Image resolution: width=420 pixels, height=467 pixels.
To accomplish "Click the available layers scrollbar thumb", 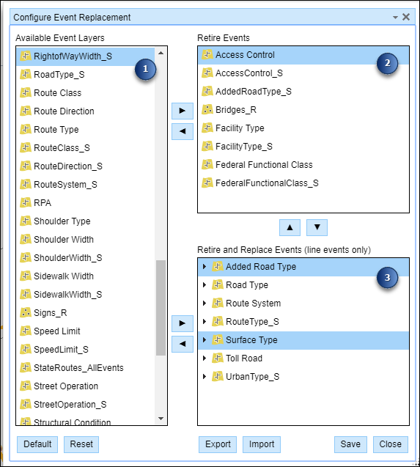I will tap(161, 308).
